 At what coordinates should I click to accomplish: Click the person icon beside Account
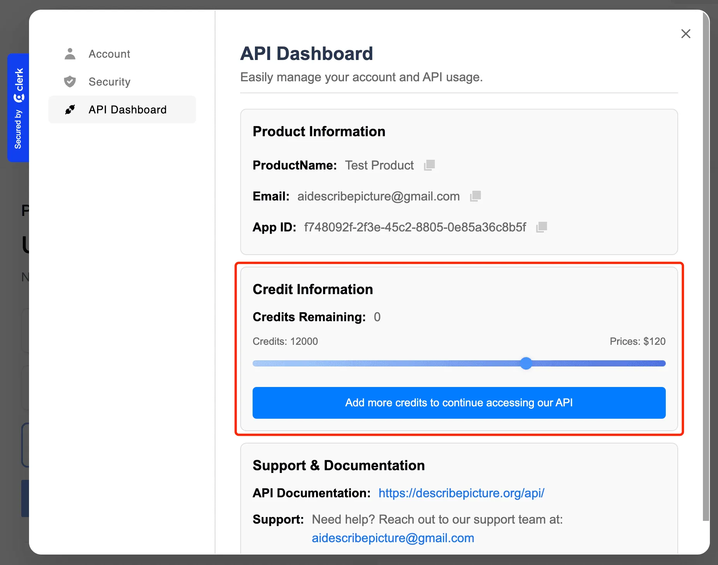pyautogui.click(x=70, y=54)
